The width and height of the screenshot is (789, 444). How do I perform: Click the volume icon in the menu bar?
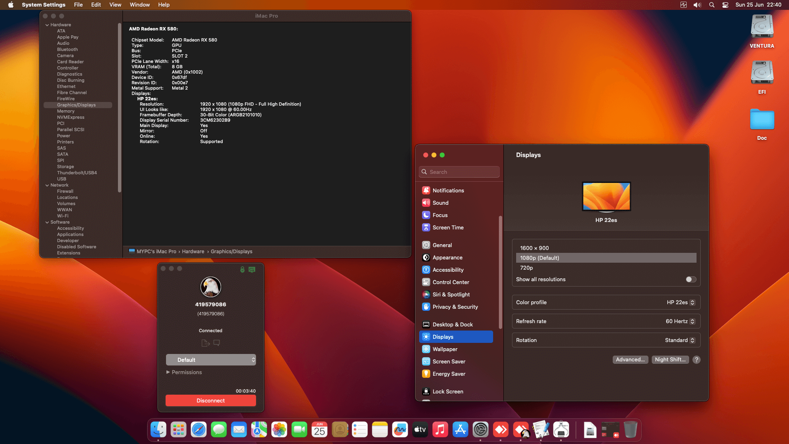point(697,5)
